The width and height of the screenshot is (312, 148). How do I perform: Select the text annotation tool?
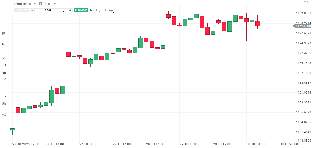pos(4,86)
